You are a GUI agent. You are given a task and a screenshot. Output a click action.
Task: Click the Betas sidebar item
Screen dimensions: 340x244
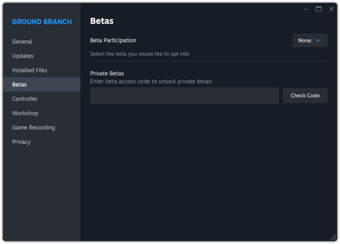pos(19,84)
